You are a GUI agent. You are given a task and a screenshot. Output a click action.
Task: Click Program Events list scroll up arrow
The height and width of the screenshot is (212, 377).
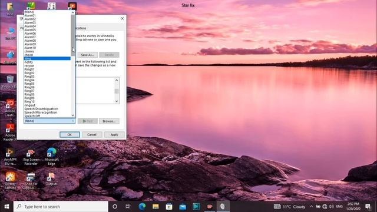117,80
